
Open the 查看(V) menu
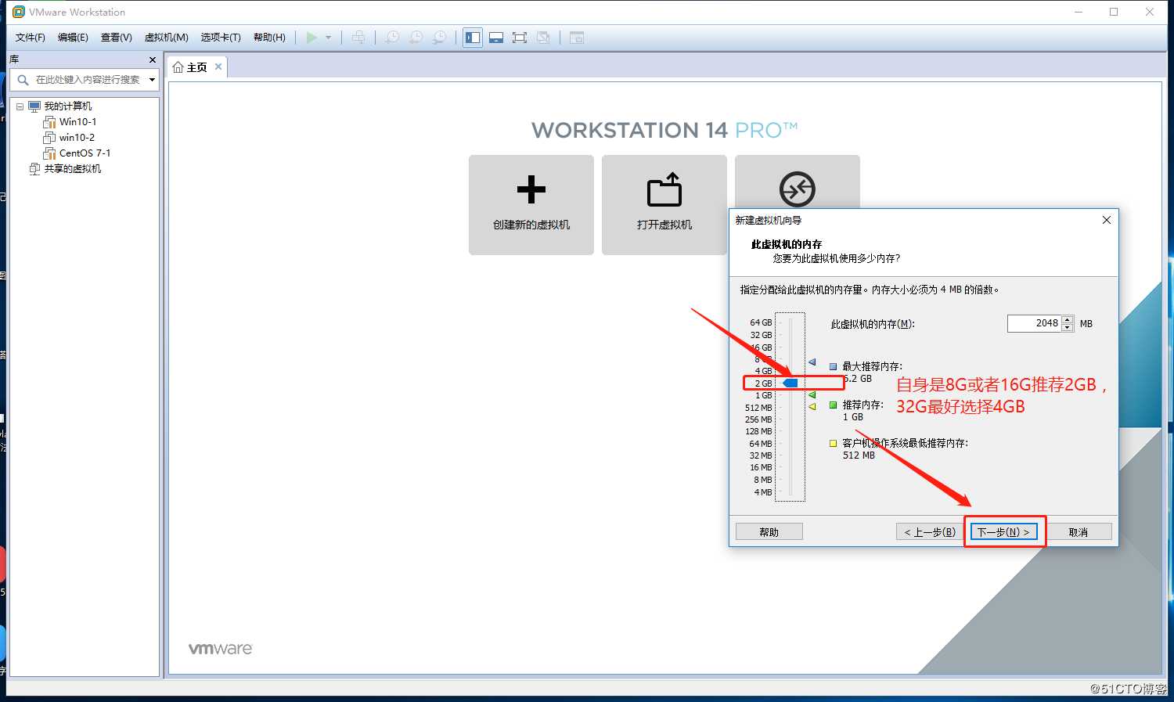116,38
